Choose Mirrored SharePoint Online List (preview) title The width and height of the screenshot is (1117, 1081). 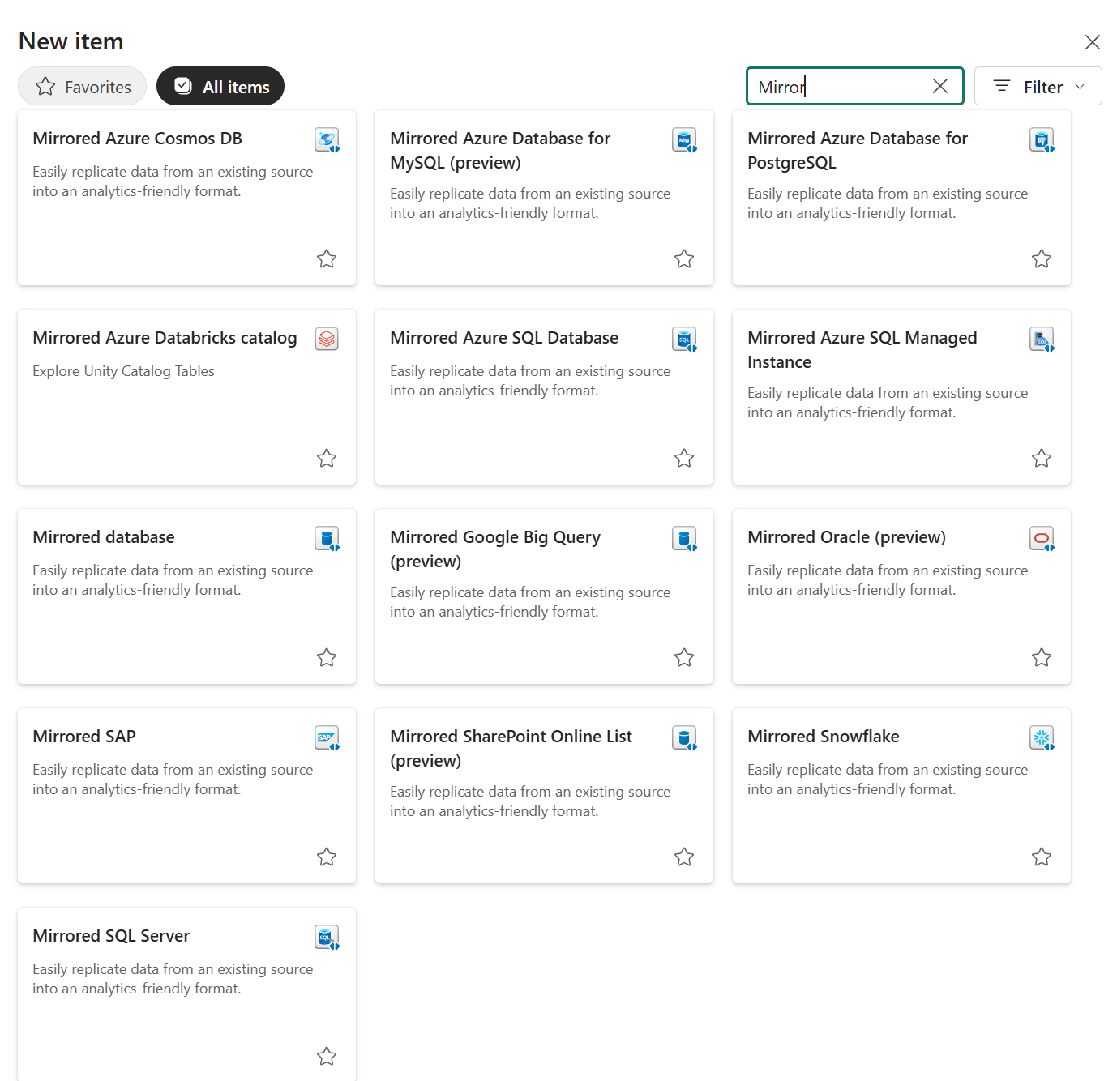511,749
